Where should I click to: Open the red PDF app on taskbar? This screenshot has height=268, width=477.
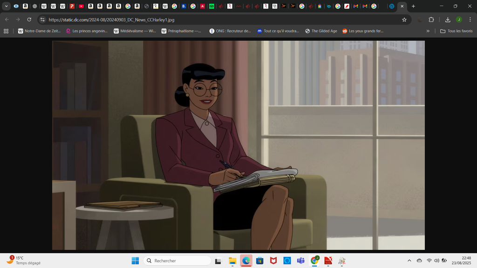click(328, 261)
